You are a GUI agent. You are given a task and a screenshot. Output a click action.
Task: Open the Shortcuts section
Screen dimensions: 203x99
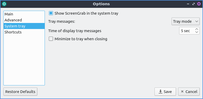point(24,32)
